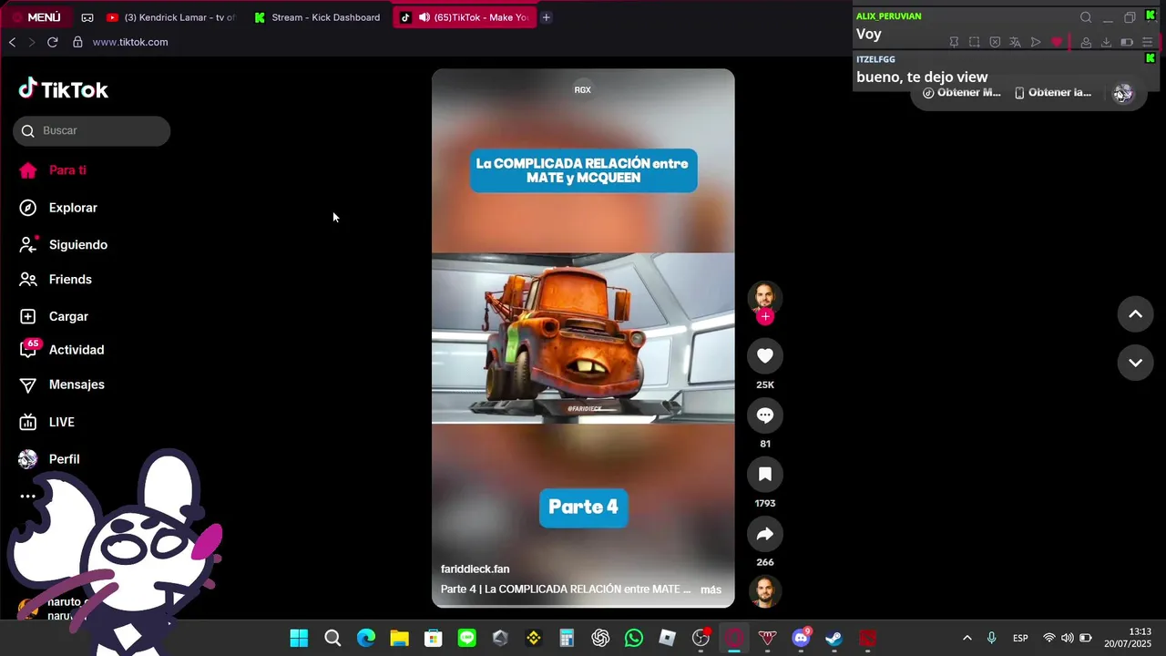Screen dimensions: 1166x656
Task: Expand caption with más
Action: click(711, 589)
